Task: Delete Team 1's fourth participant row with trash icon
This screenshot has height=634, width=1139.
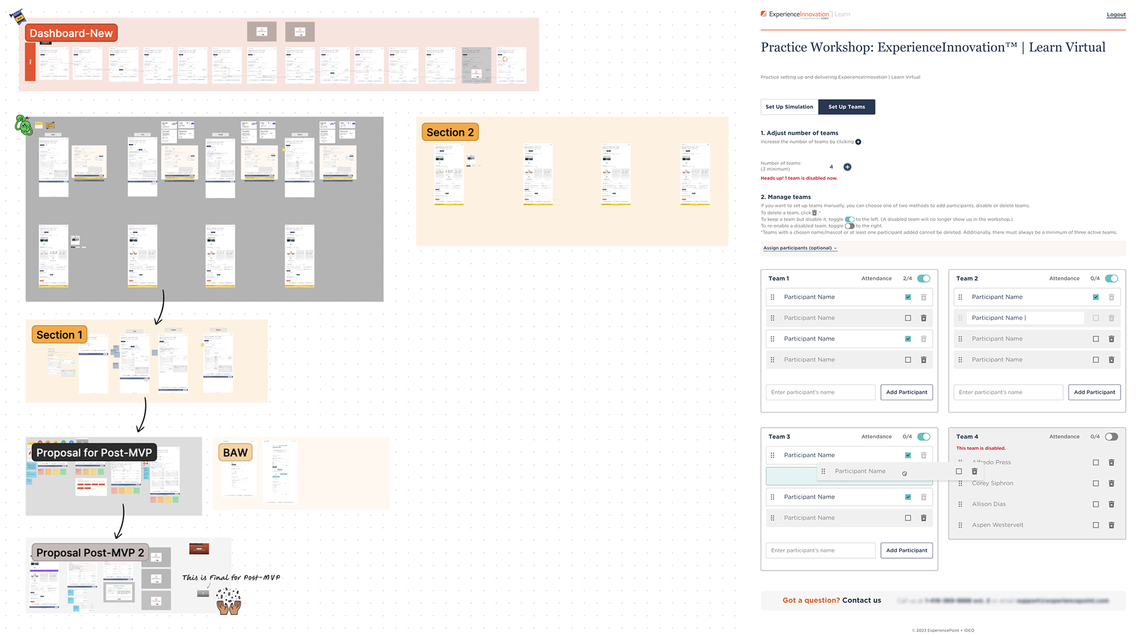Action: coord(924,360)
